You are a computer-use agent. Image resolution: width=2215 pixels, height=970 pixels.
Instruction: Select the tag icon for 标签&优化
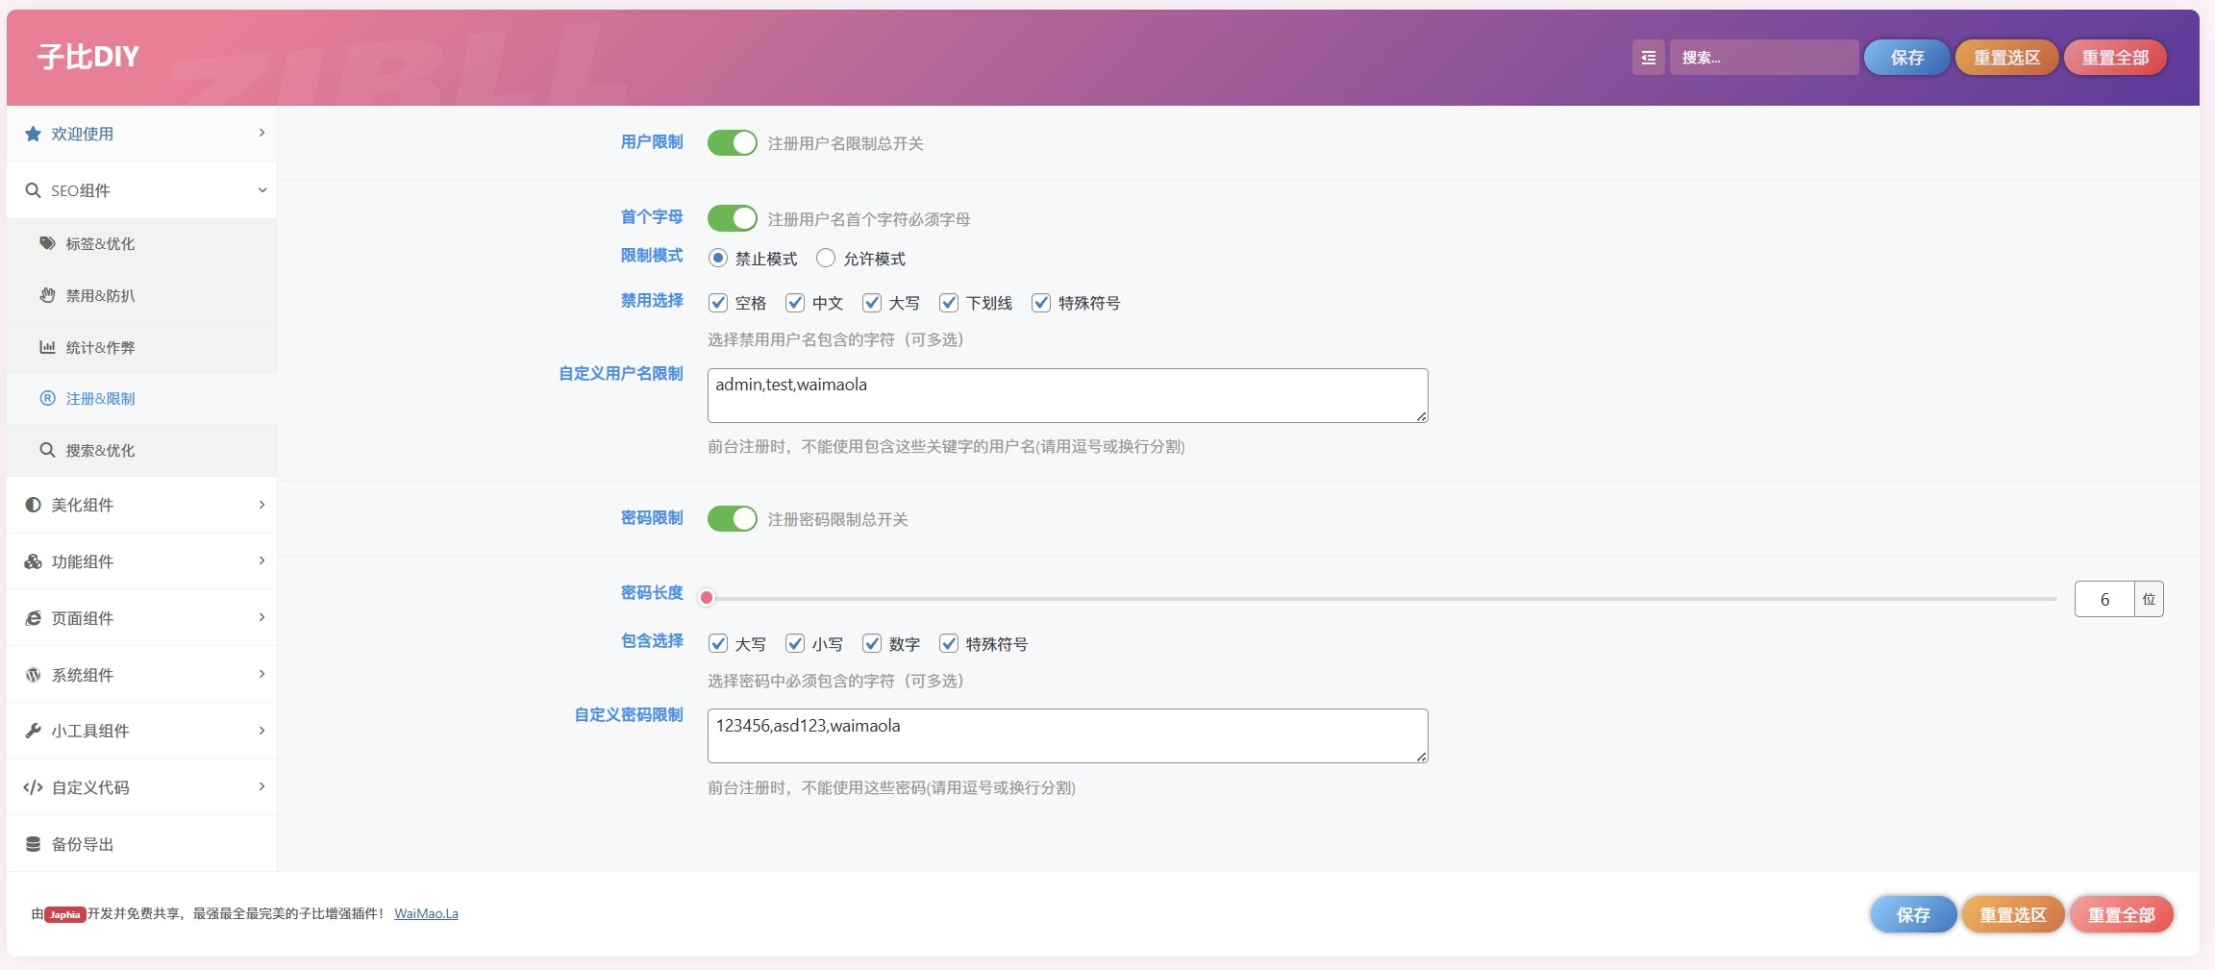[x=47, y=243]
